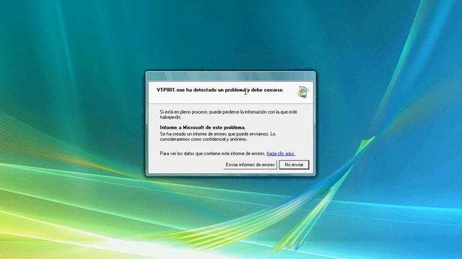
Task: Select the heading 'VTP801.exe ha detectado un problema y debe cerrarse.'
Action: coord(220,90)
